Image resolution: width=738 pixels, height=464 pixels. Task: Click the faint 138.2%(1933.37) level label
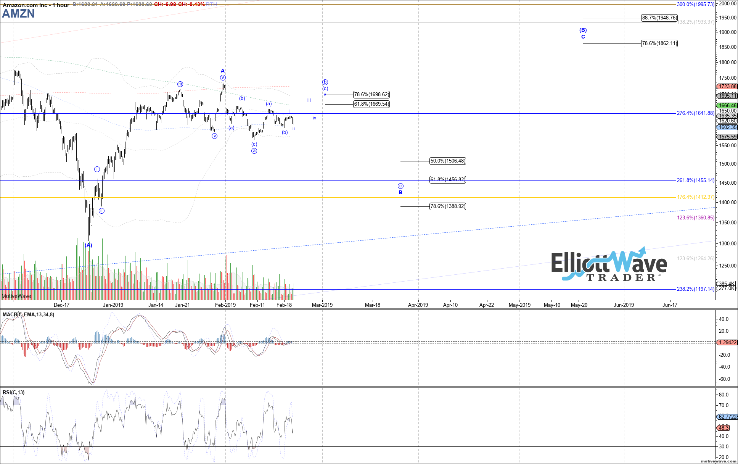pyautogui.click(x=696, y=22)
